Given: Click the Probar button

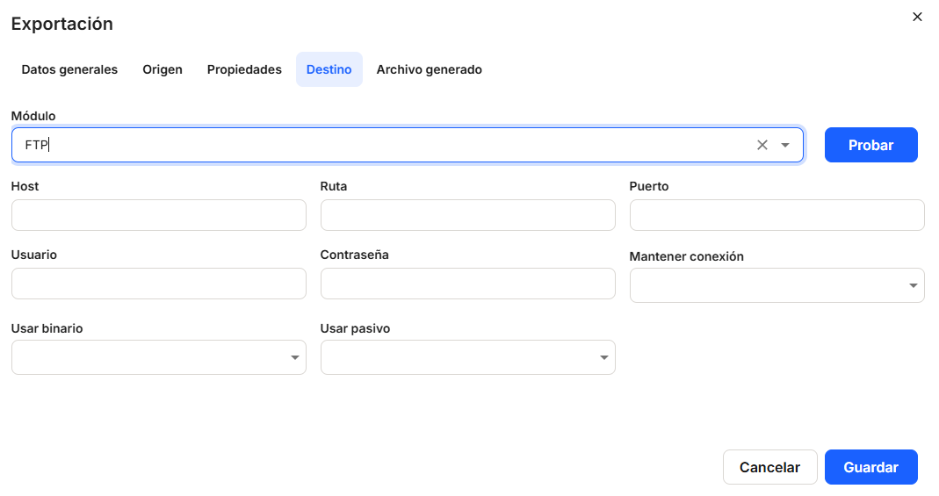Looking at the screenshot, I should (x=870, y=145).
